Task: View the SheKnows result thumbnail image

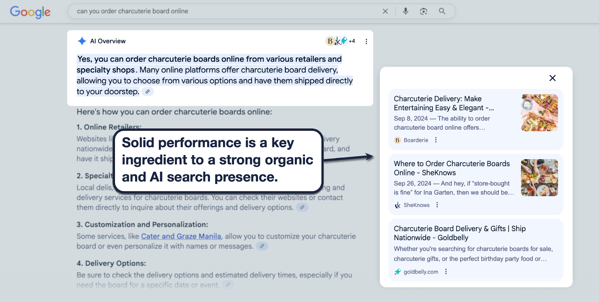Action: (539, 178)
